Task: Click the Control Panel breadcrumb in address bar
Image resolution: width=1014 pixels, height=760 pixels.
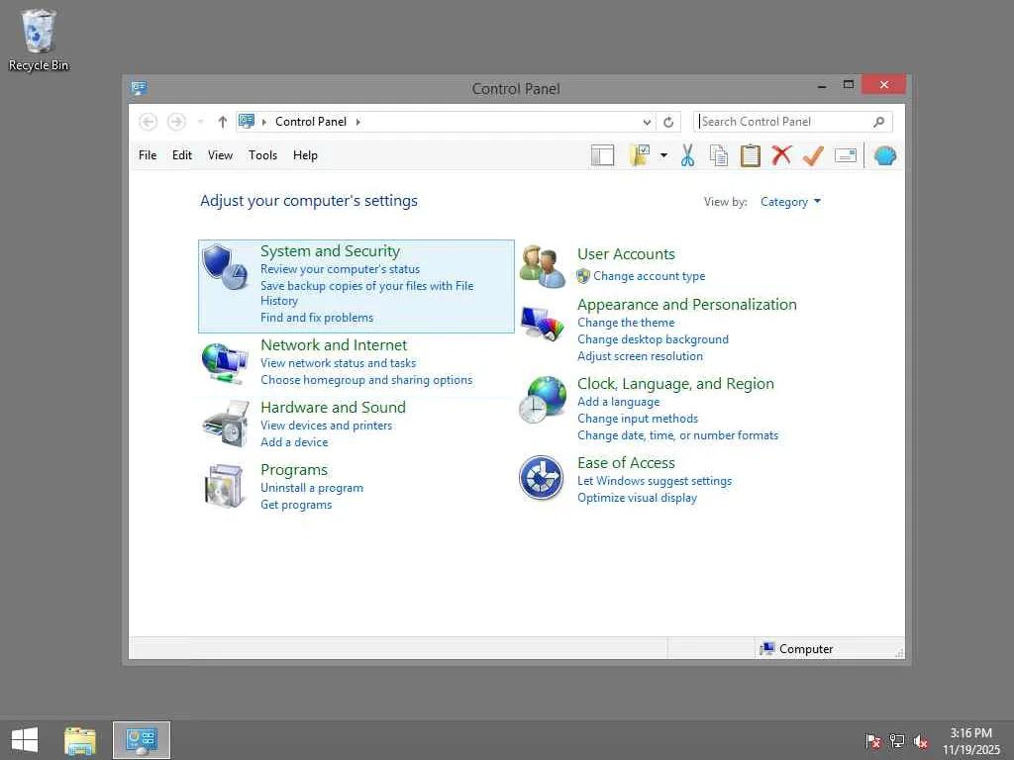Action: [311, 122]
